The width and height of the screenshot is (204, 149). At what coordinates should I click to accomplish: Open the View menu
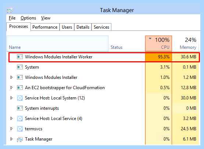(x=46, y=18)
